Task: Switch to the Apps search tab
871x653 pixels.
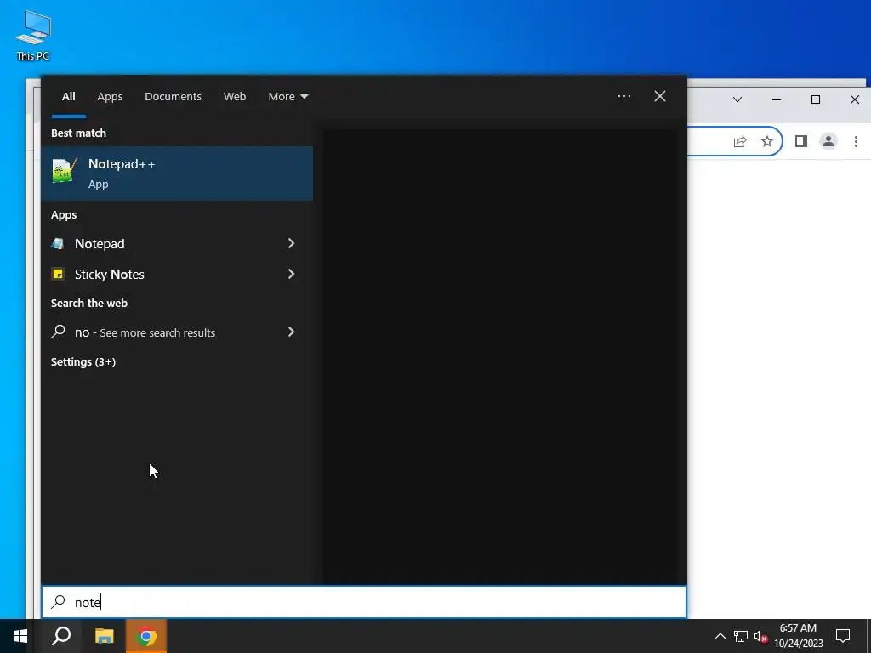Action: click(x=110, y=97)
